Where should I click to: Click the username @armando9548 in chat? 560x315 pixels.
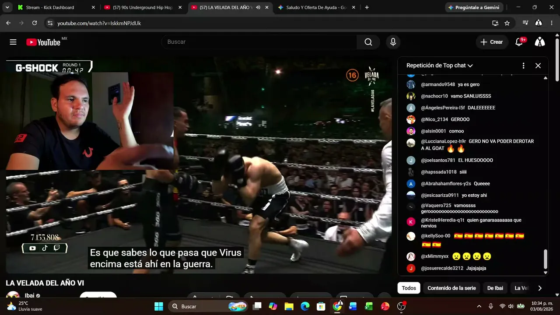438,84
